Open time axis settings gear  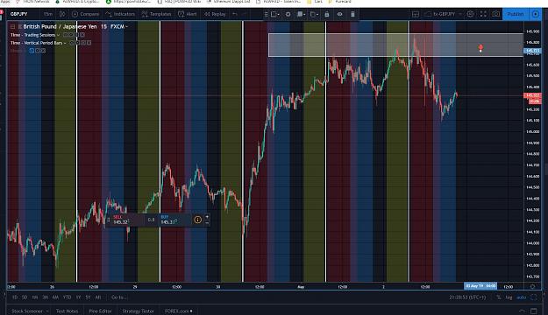tap(532, 286)
